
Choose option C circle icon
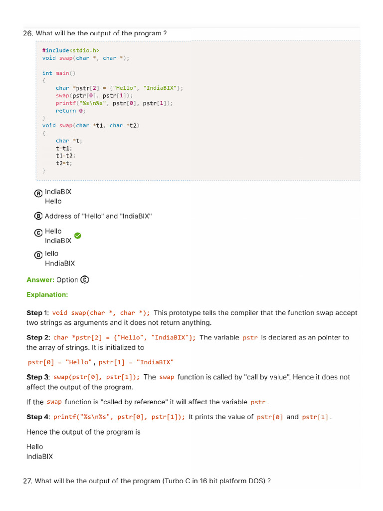point(38,233)
